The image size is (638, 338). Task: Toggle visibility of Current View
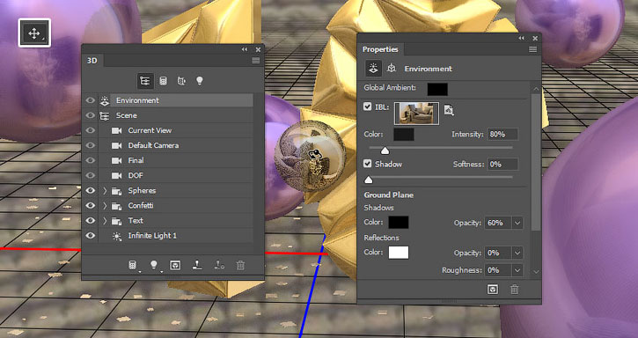pos(91,130)
